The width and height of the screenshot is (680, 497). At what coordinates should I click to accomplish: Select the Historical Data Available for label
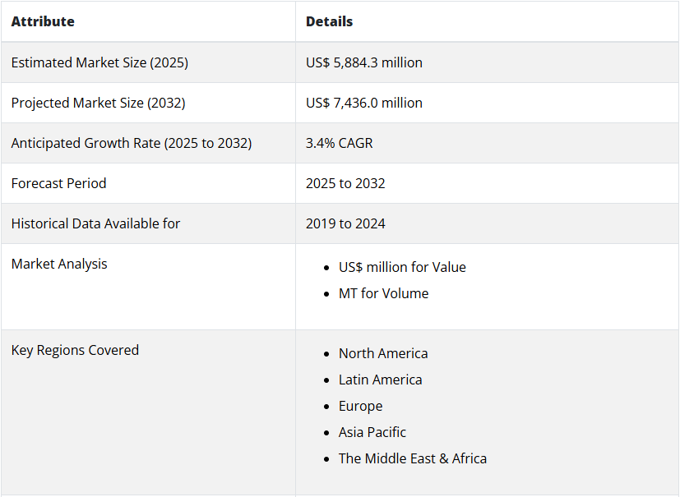[x=95, y=223]
